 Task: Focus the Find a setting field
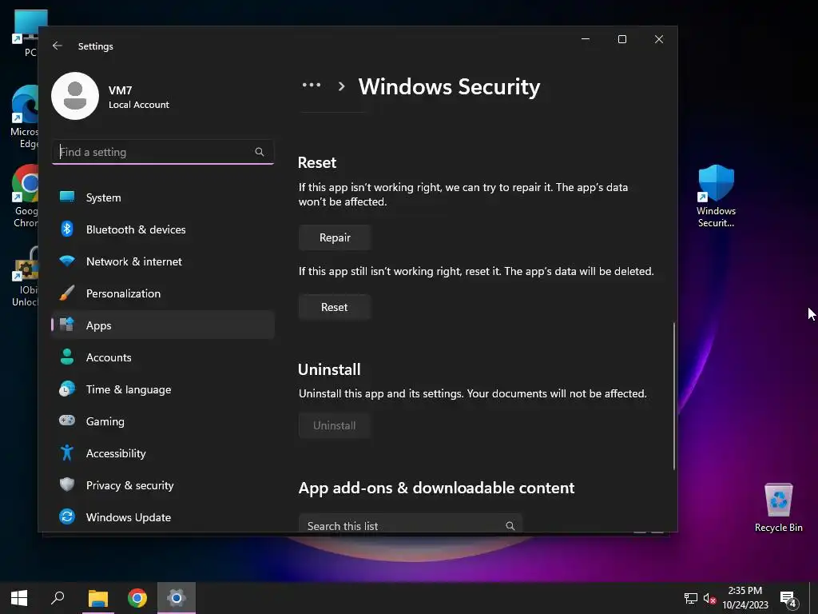(x=163, y=152)
